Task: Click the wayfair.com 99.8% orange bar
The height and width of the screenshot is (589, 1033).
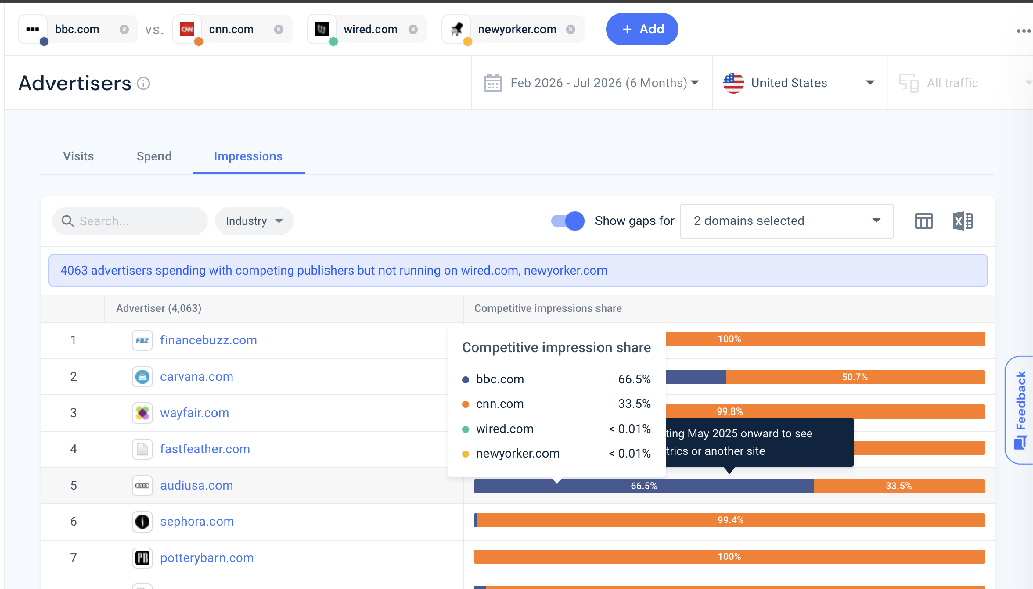Action: (x=825, y=411)
